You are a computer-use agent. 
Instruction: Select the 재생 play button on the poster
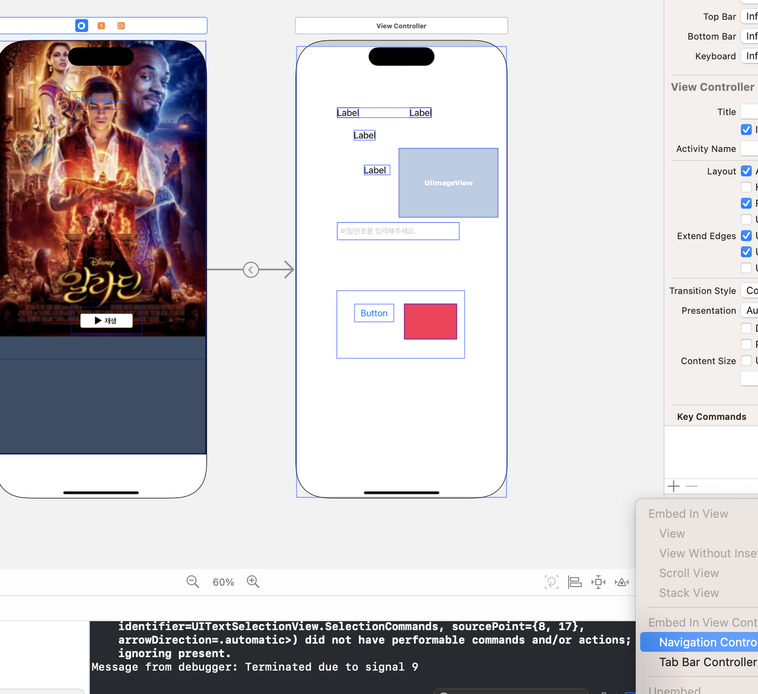click(x=106, y=320)
